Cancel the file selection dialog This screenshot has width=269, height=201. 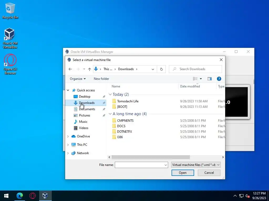tap(209, 173)
